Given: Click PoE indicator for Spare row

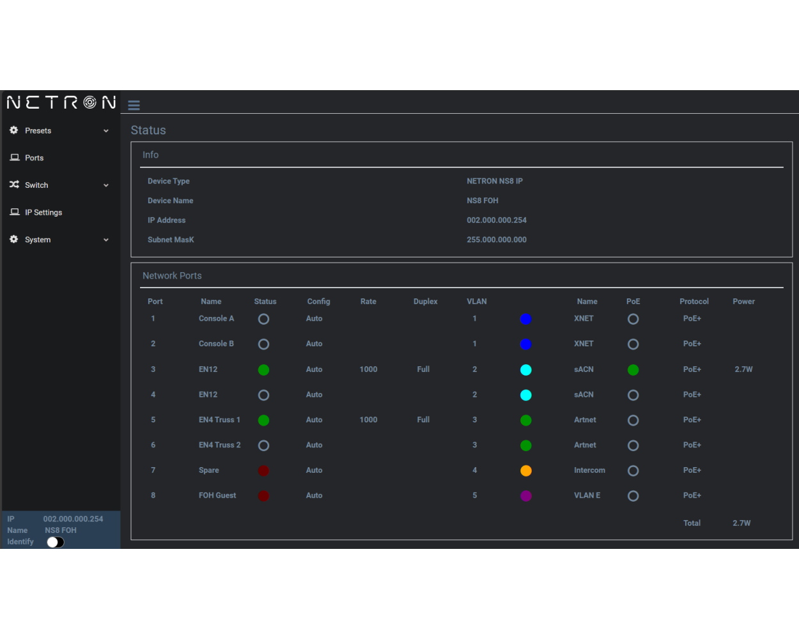Looking at the screenshot, I should tap(633, 470).
